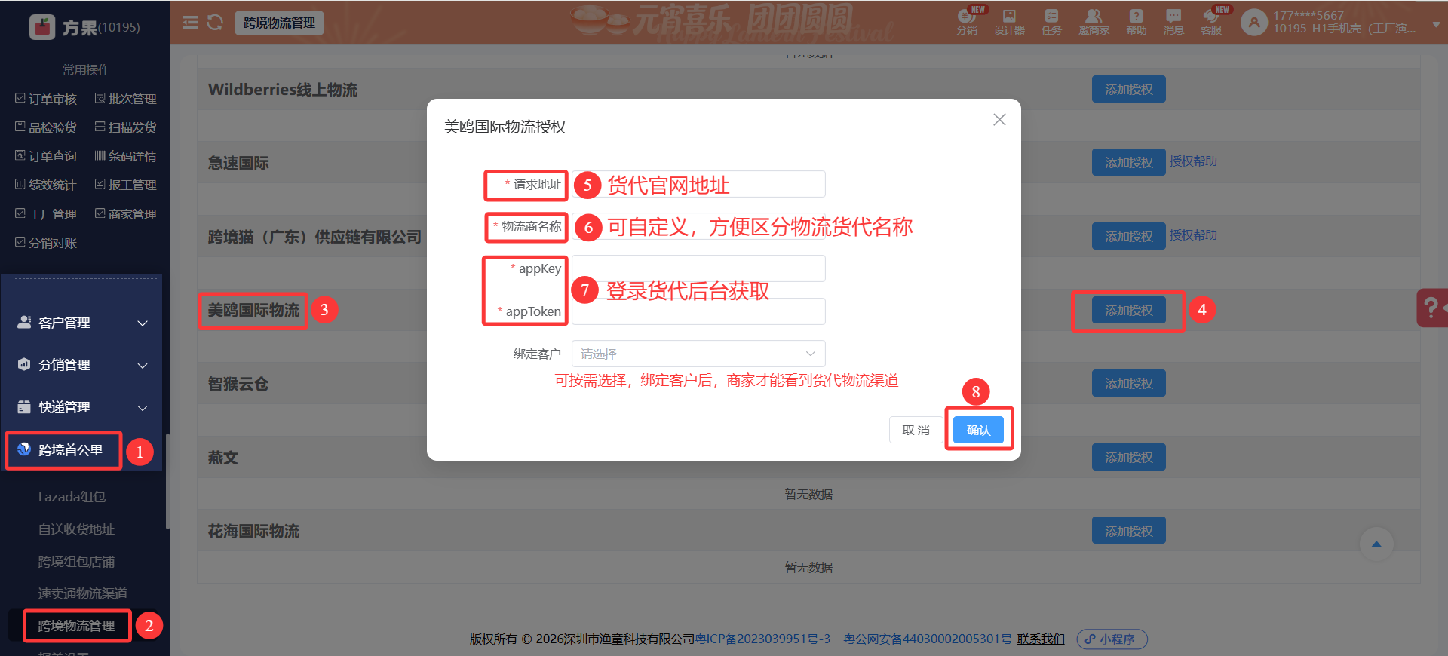Open the 客服 customer service icon
The image size is (1448, 656).
[1211, 22]
